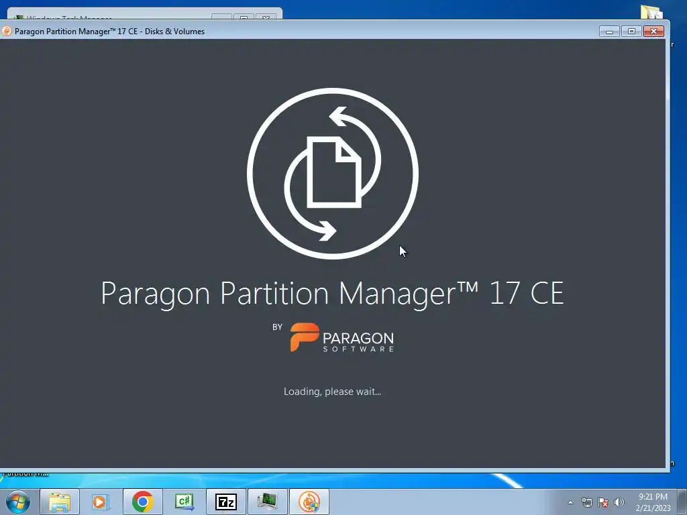The height and width of the screenshot is (515, 687).
Task: Switch to Task Manager taskbar button
Action: coord(267,502)
